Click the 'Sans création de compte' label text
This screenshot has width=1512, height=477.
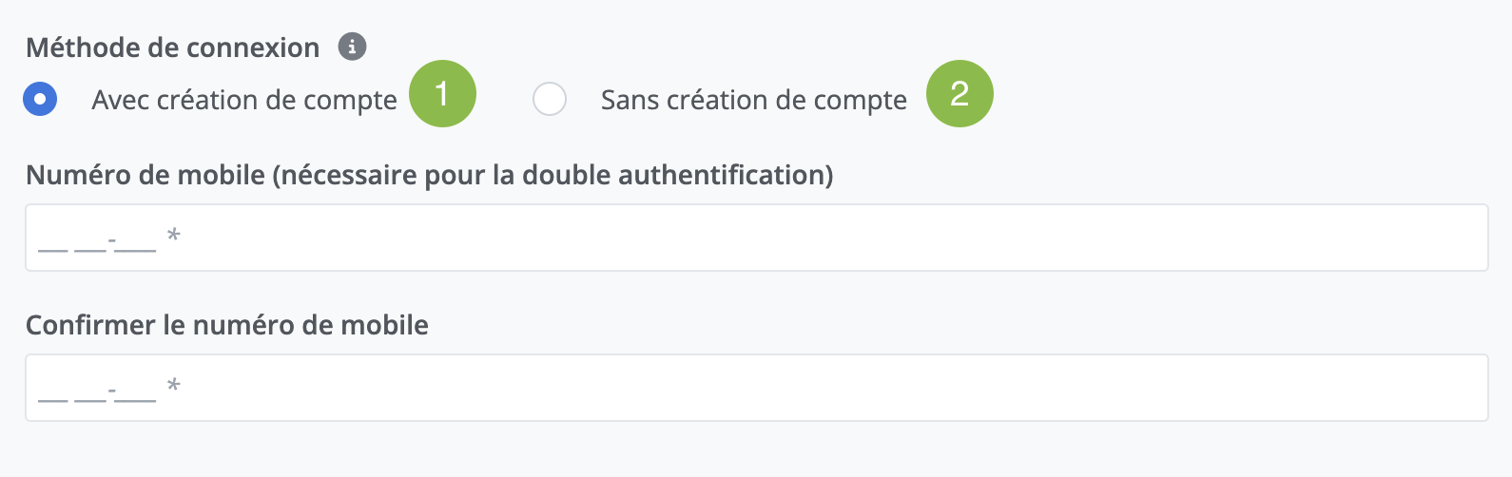(x=753, y=100)
